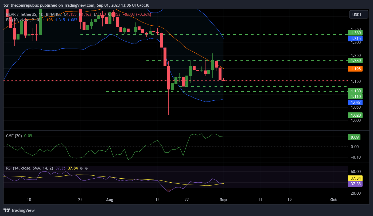
Task: Click the 20.00 RSI scale value
Action: 356,193
